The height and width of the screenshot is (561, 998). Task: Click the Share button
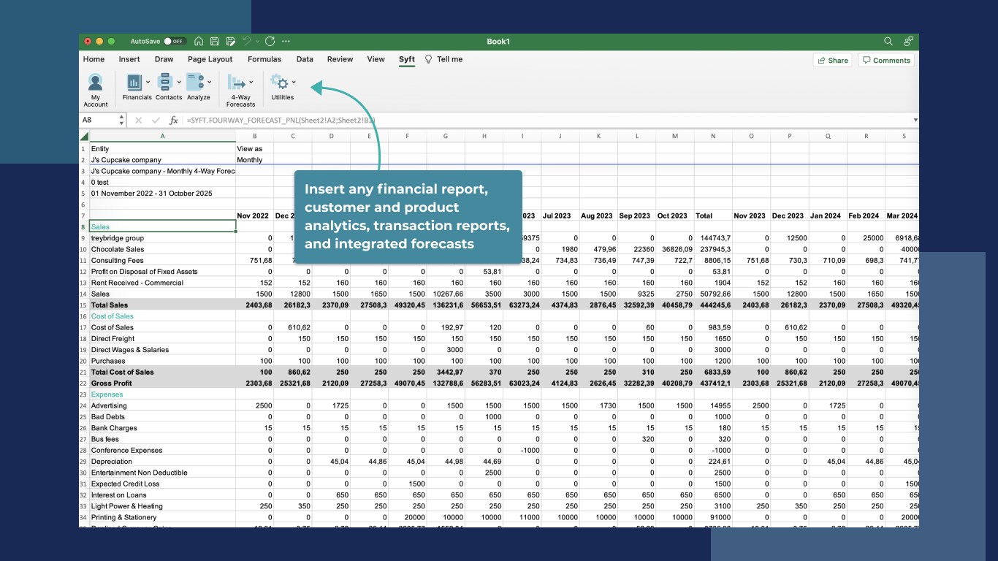pos(832,60)
